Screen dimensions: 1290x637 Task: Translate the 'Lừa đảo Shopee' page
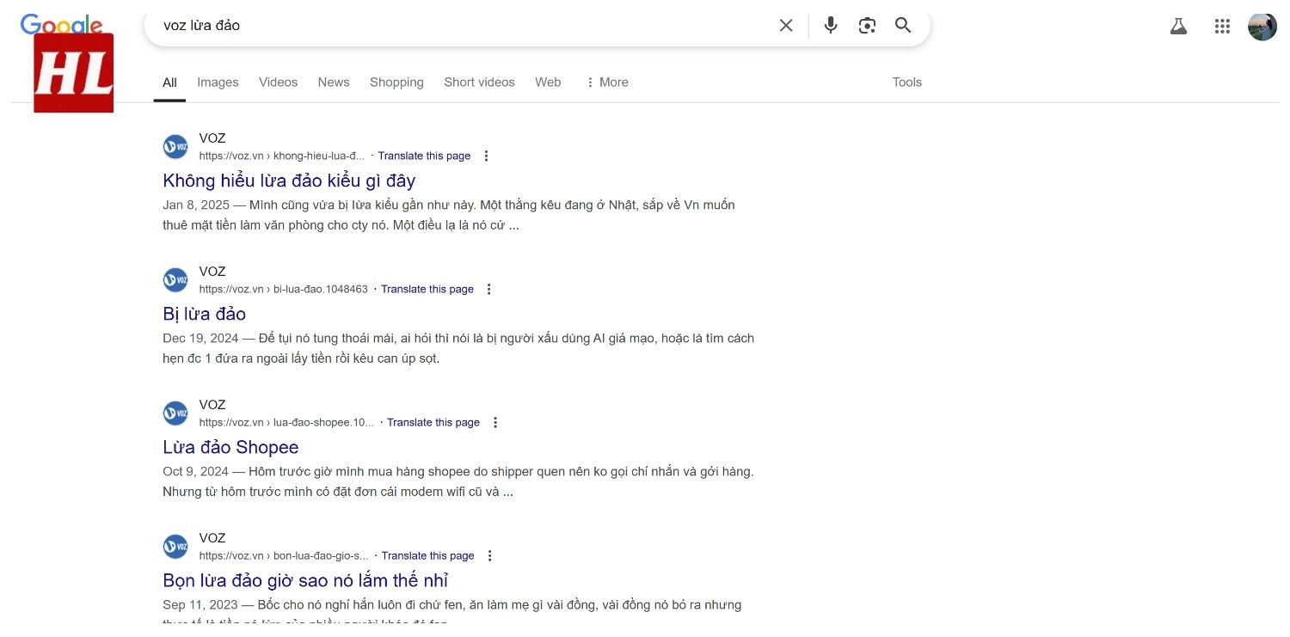click(433, 422)
